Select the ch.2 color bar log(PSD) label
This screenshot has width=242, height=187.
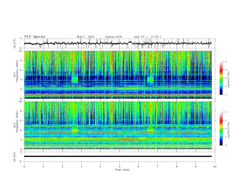pos(229,130)
